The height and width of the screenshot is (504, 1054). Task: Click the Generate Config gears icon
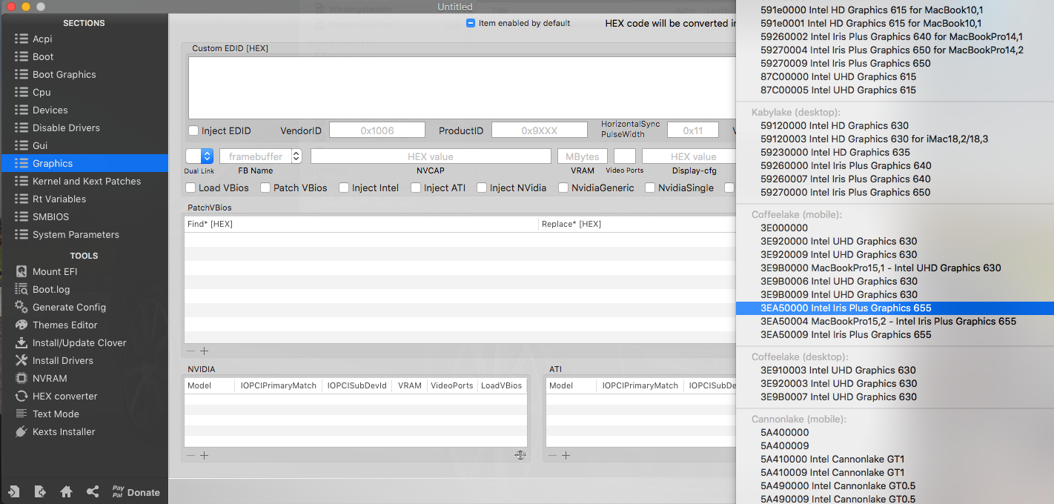21,307
